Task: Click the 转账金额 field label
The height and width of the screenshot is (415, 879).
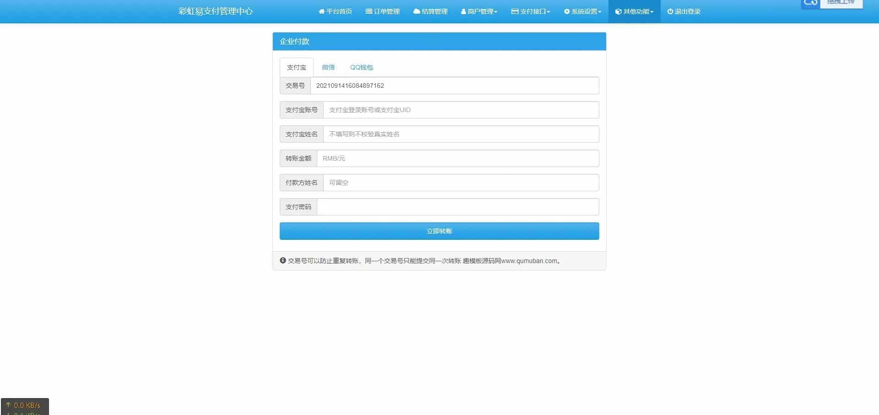Action: point(298,158)
